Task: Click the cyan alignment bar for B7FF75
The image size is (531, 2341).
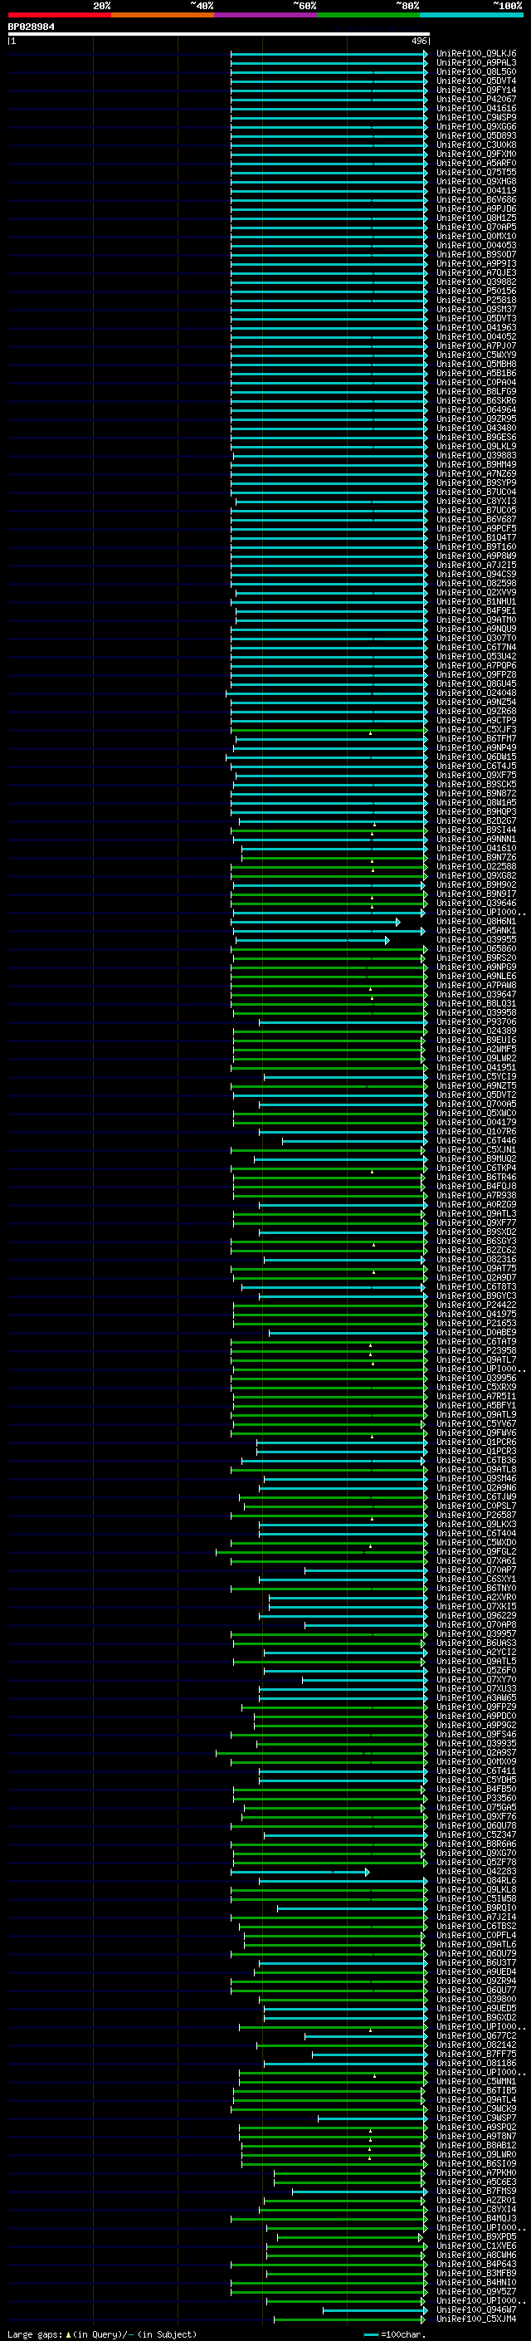Action: coord(369,2055)
